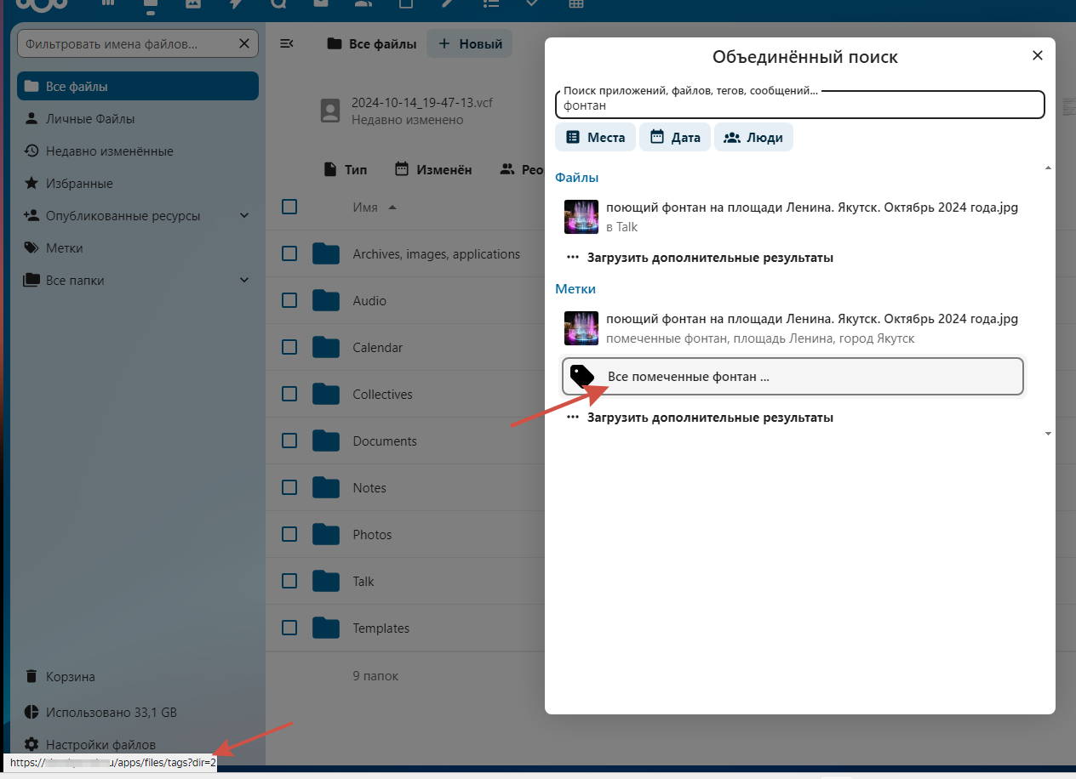Open the Date filter in search
This screenshot has width=1076, height=779.
coord(675,138)
